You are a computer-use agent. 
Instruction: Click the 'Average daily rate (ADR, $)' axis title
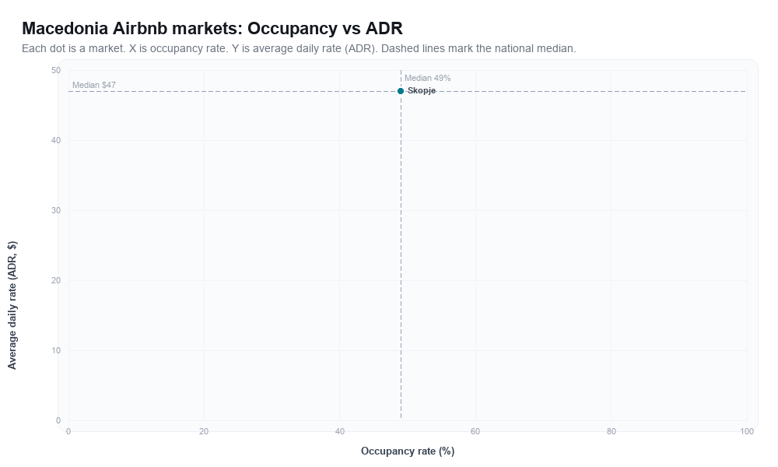tap(12, 305)
